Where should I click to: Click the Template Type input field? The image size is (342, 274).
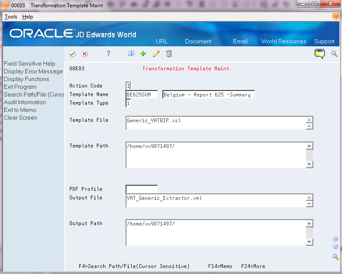(x=128, y=103)
